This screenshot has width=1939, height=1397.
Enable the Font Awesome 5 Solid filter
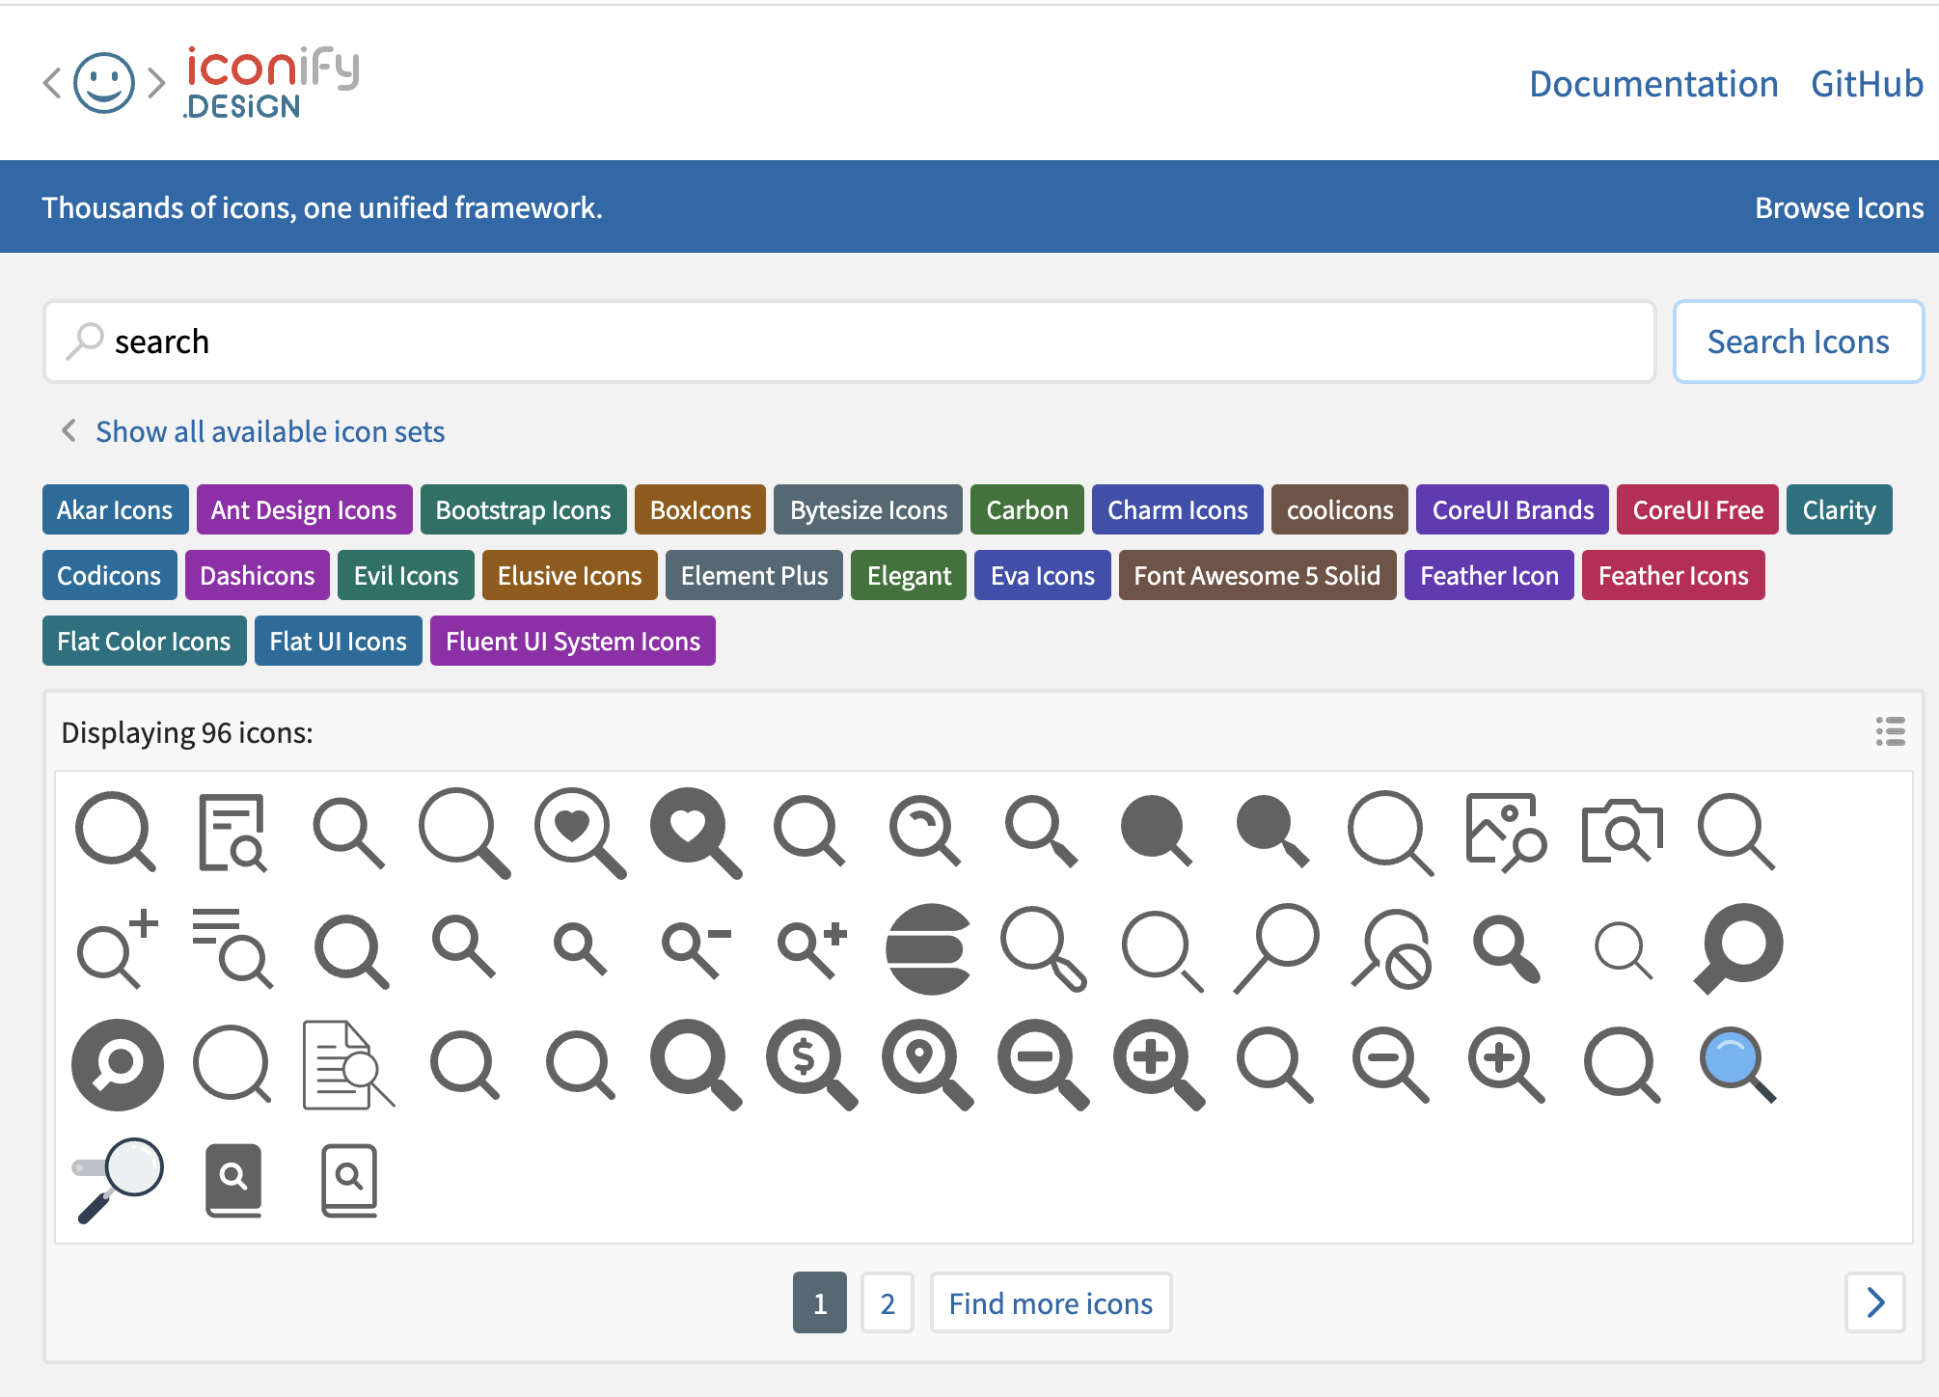[x=1257, y=575]
